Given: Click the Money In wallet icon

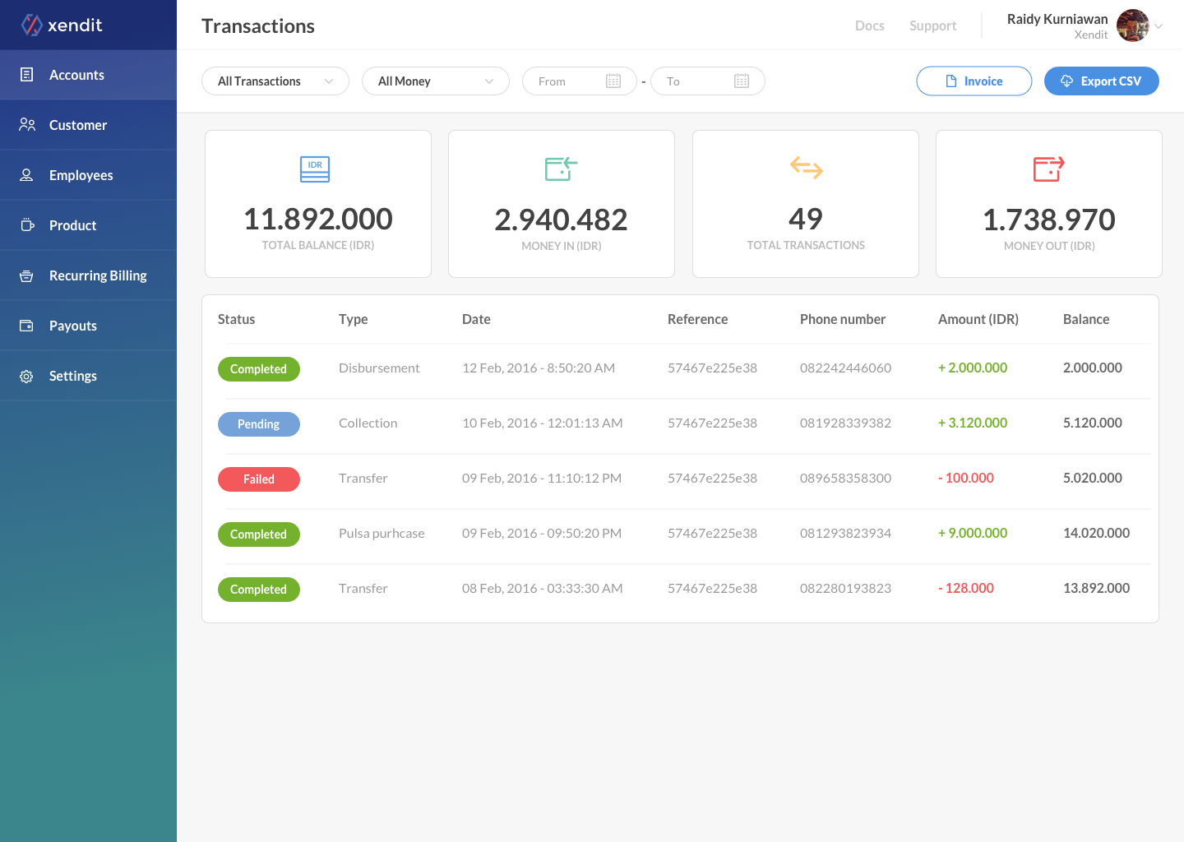Looking at the screenshot, I should pos(562,169).
